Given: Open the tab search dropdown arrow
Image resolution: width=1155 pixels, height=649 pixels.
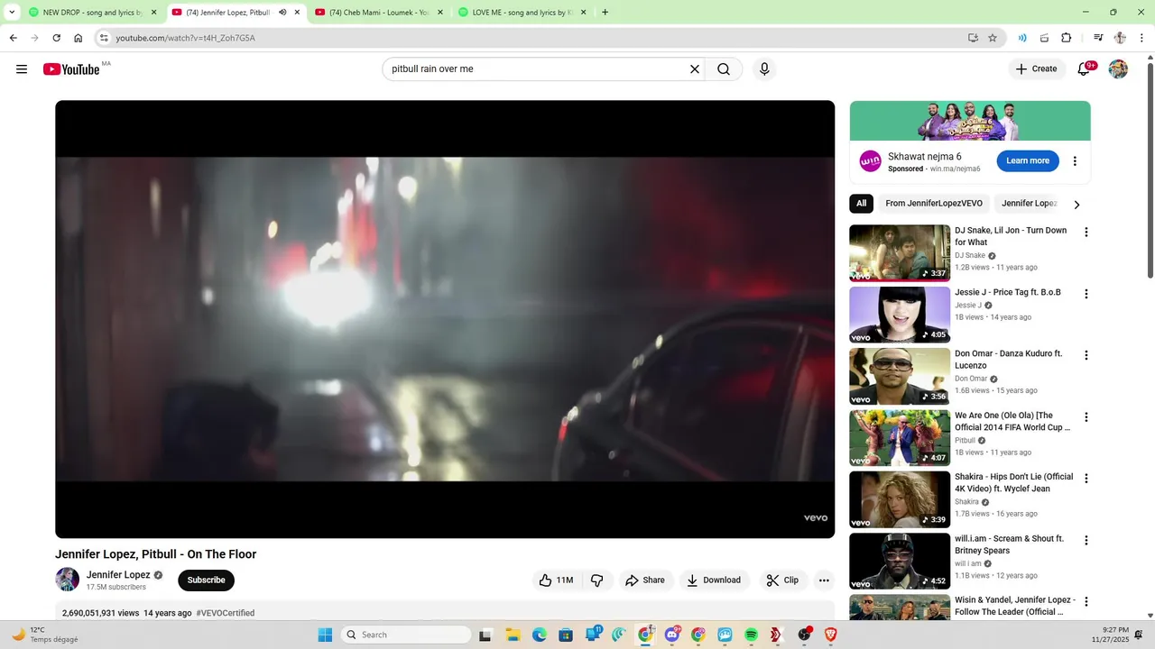Looking at the screenshot, I should click(x=12, y=13).
